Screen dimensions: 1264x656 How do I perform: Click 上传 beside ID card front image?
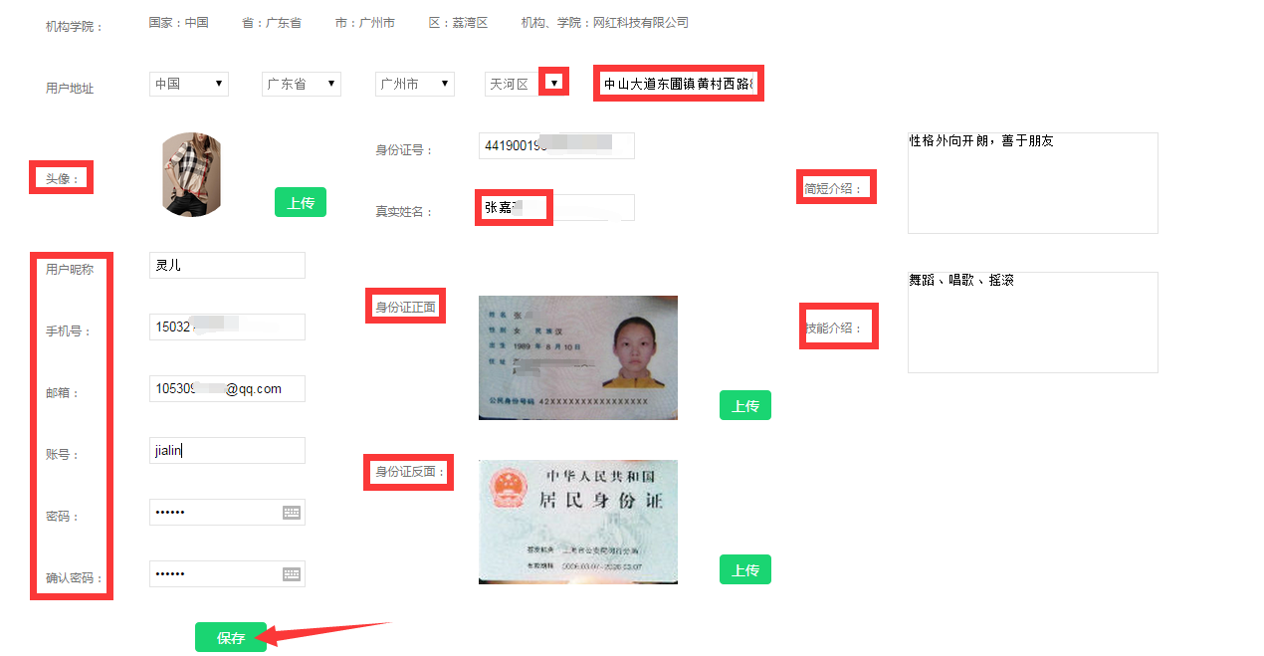[x=745, y=405]
